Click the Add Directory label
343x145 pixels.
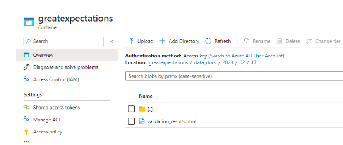pos(184,41)
